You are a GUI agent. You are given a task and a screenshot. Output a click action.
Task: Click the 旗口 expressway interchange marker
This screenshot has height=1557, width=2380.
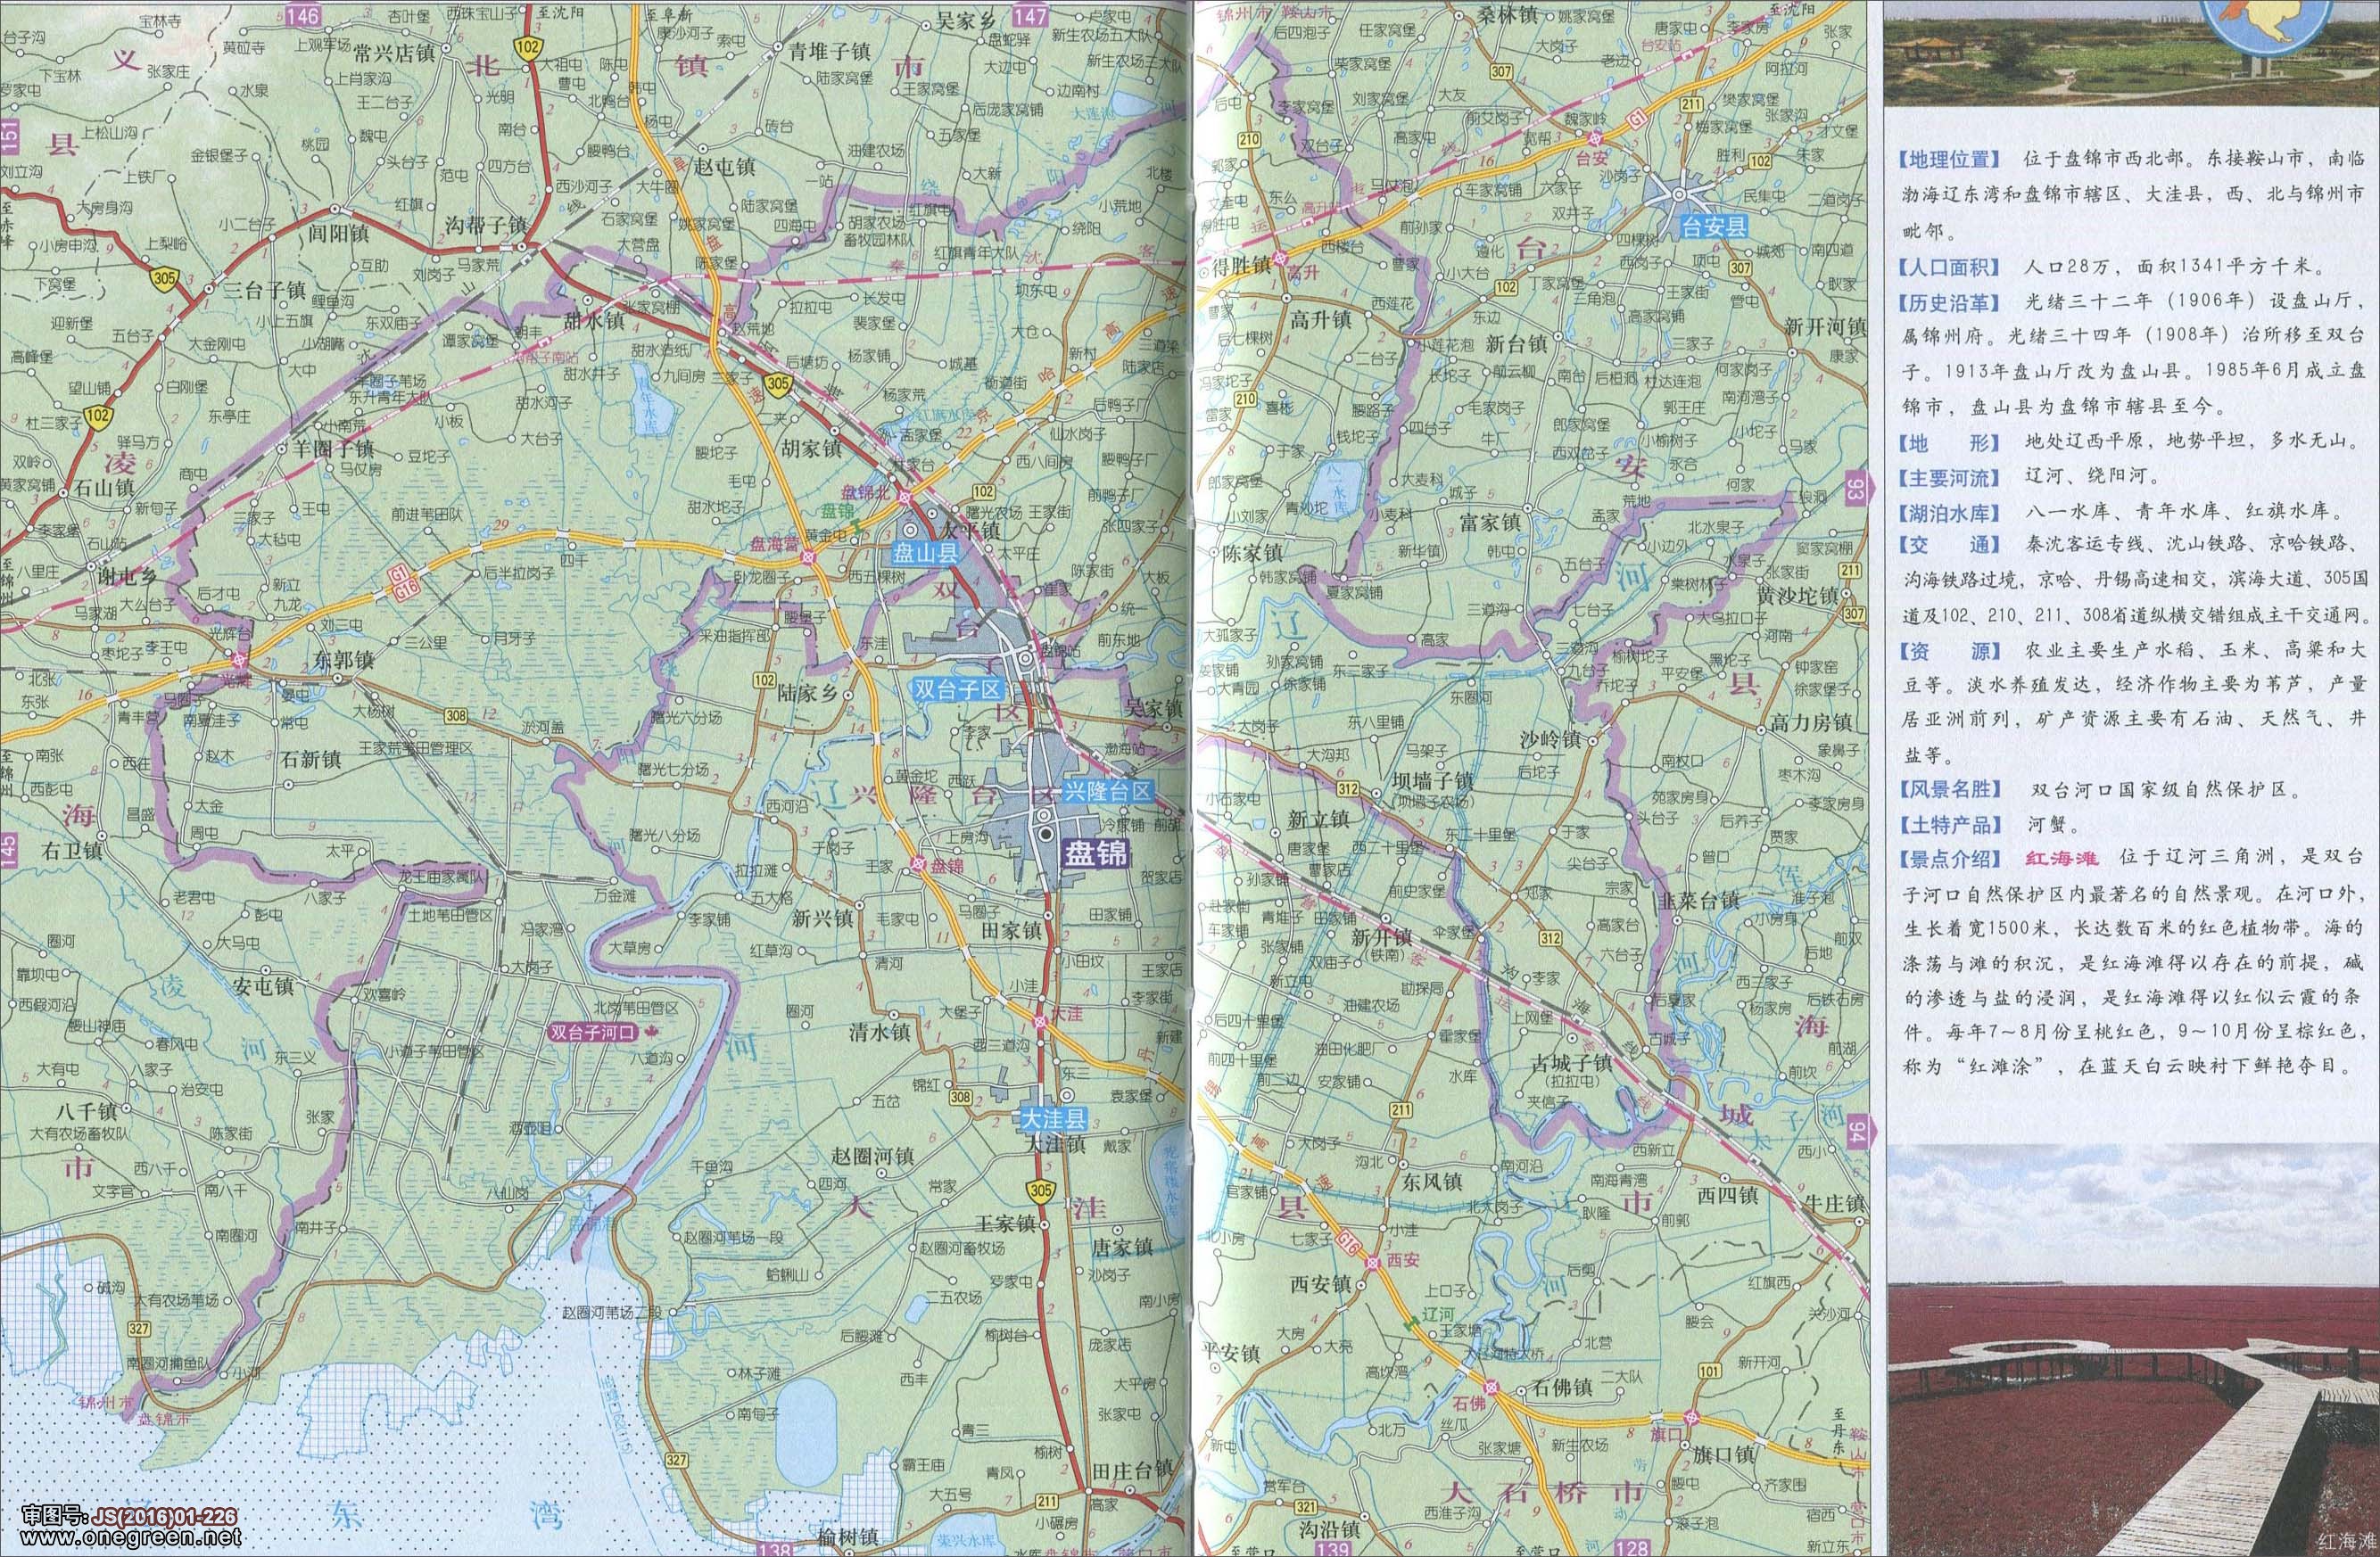tap(1691, 1417)
